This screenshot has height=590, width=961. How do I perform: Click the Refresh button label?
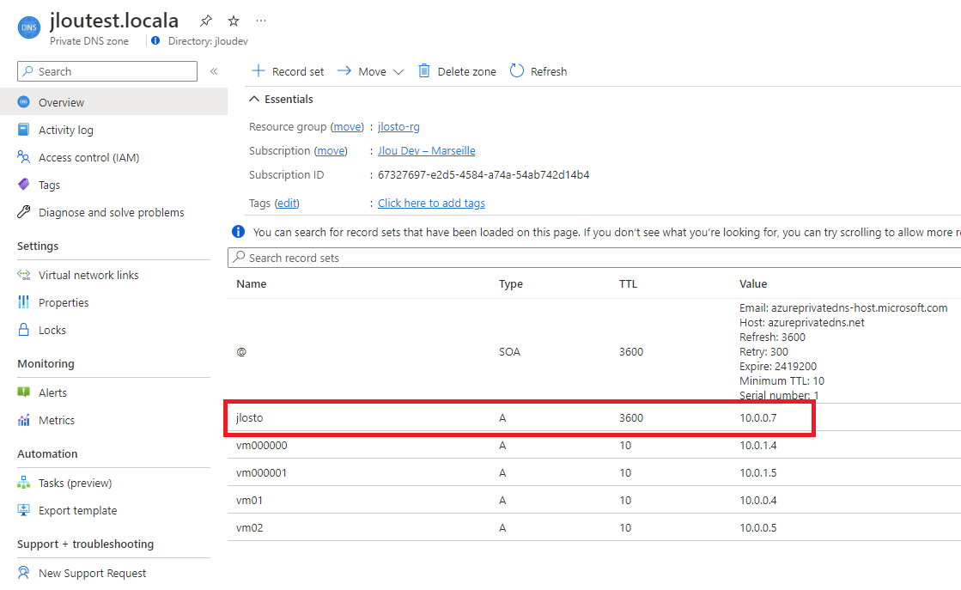click(549, 71)
